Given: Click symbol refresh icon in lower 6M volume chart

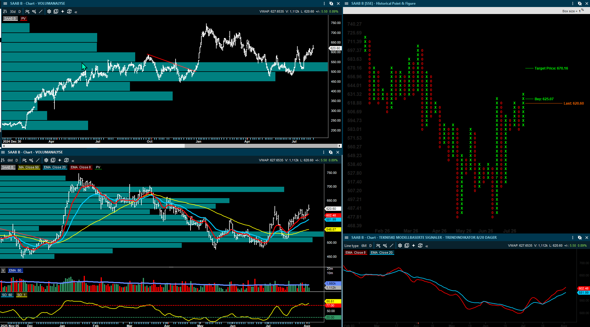Looking at the screenshot, I should tap(66, 160).
